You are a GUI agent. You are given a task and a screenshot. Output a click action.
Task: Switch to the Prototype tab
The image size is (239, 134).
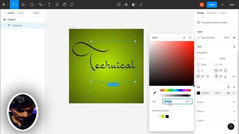212,13
